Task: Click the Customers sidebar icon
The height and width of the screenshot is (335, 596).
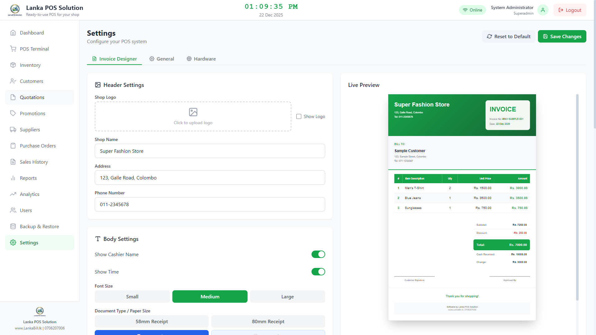Action: [13, 81]
